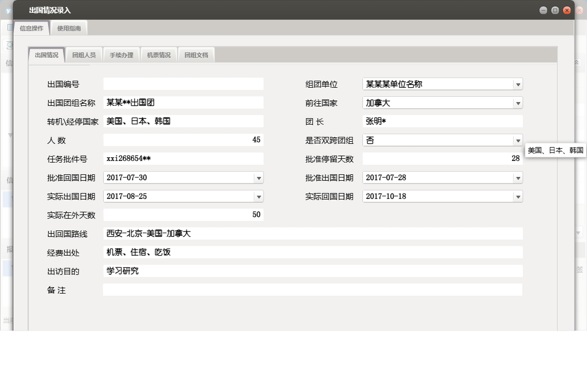Expand the 实际出国日期 date selector
This screenshot has height=377, width=587.
(x=258, y=196)
